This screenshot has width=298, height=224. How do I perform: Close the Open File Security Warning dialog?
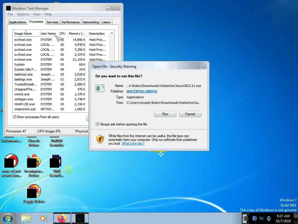pyautogui.click(x=204, y=66)
